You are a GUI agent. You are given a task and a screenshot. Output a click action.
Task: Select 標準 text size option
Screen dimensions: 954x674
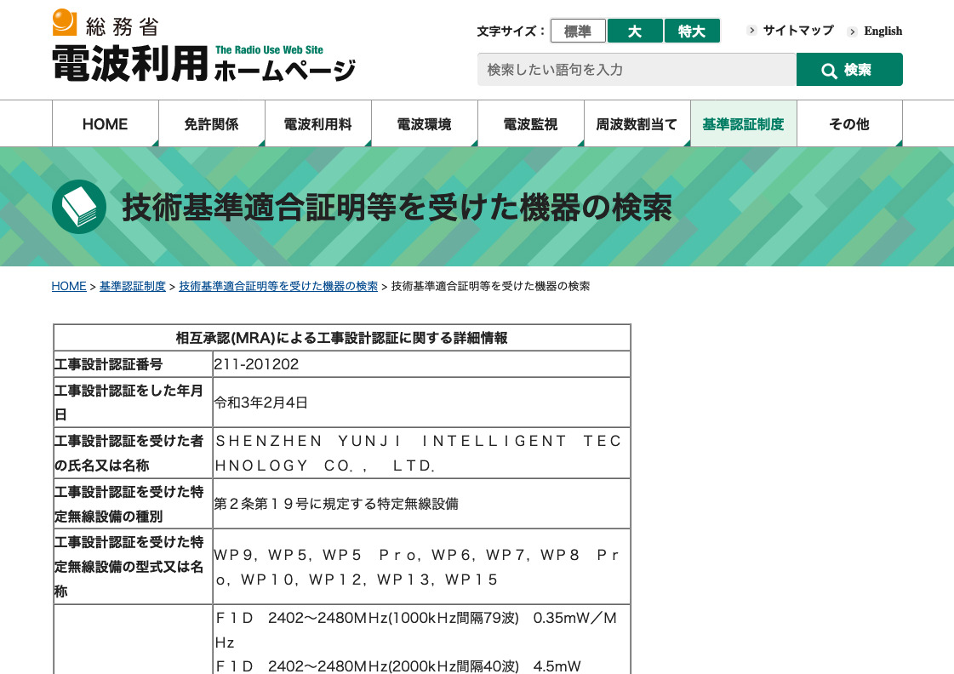coord(578,31)
